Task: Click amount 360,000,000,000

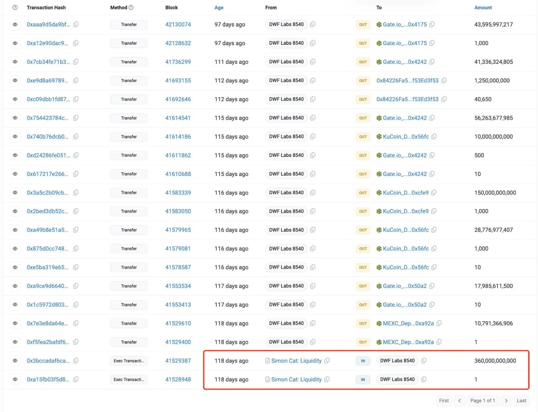Action: [495, 361]
